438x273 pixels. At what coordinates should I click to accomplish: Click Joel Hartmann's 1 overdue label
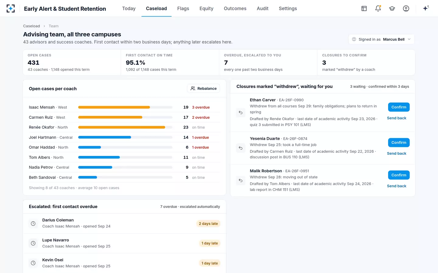pos(200,137)
